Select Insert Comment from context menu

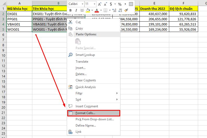click(x=87, y=106)
